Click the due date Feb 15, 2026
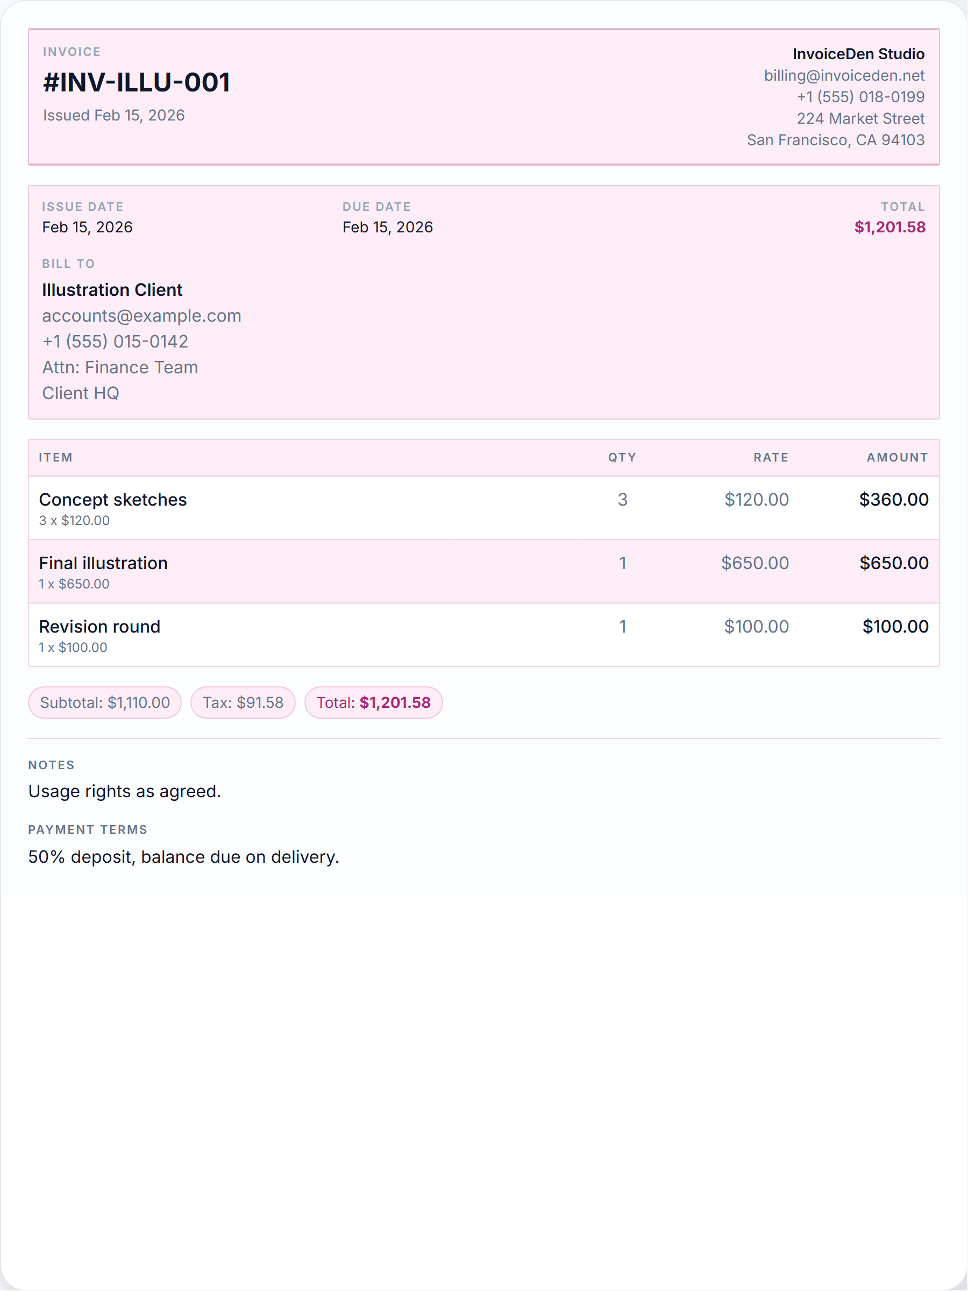 point(387,227)
